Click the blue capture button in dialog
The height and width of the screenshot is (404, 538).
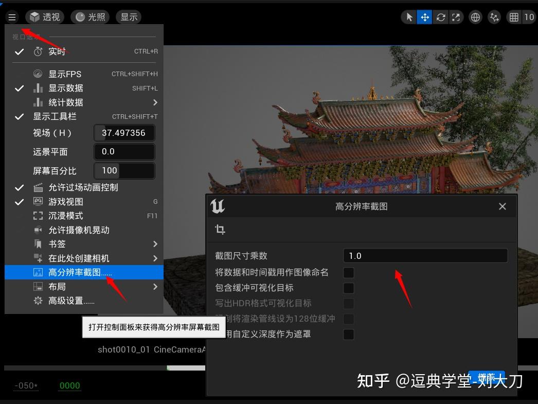(487, 376)
